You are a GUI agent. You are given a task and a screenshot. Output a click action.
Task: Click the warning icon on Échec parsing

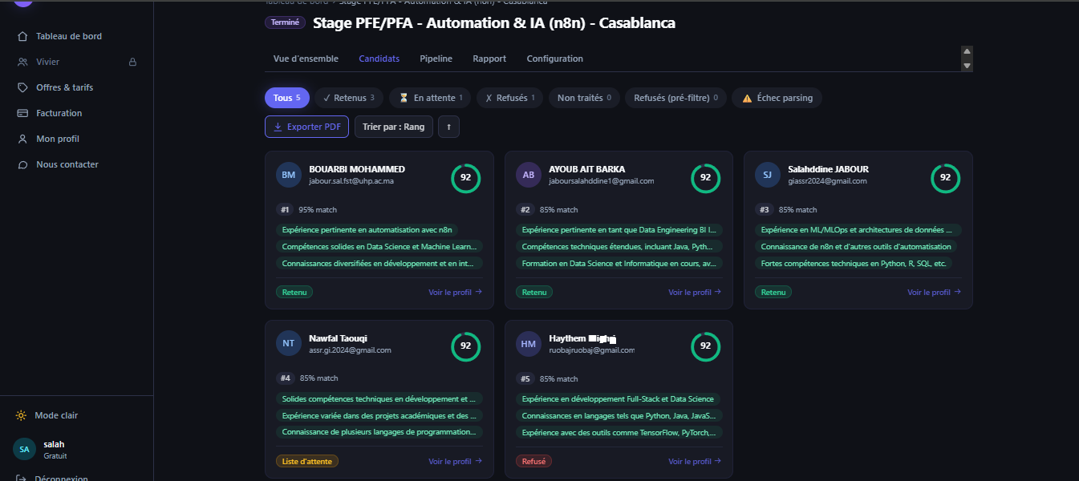pos(747,98)
